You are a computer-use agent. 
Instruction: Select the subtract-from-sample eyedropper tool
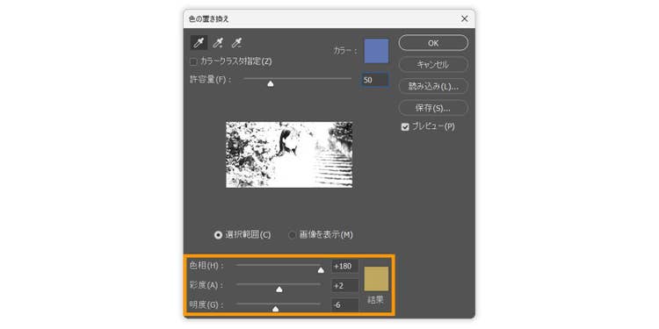(x=237, y=42)
